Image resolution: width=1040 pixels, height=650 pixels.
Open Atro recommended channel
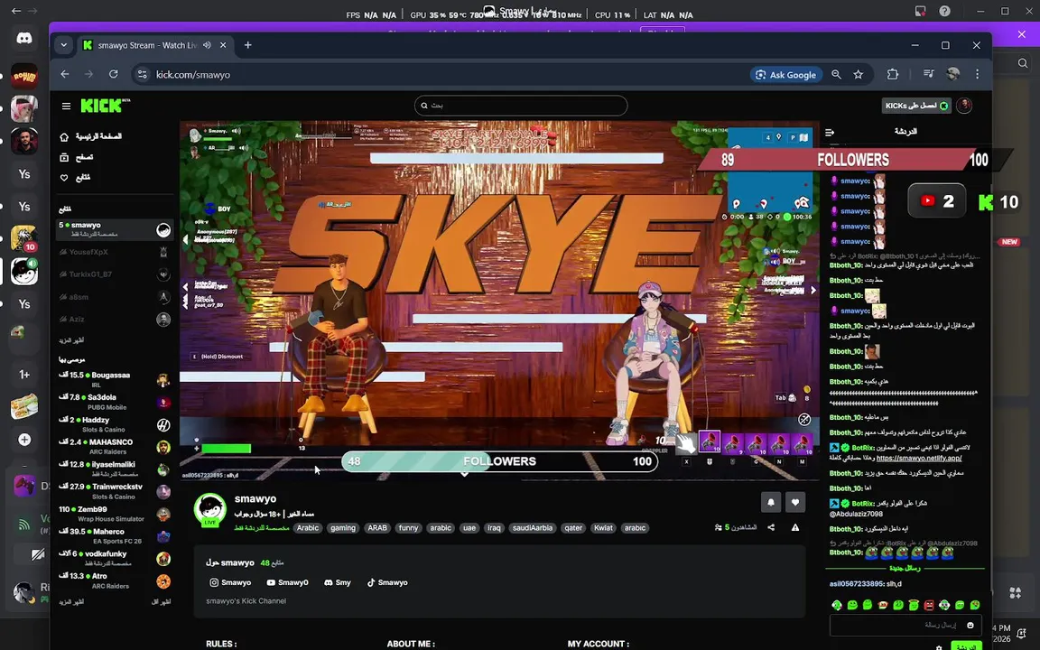pyautogui.click(x=115, y=580)
